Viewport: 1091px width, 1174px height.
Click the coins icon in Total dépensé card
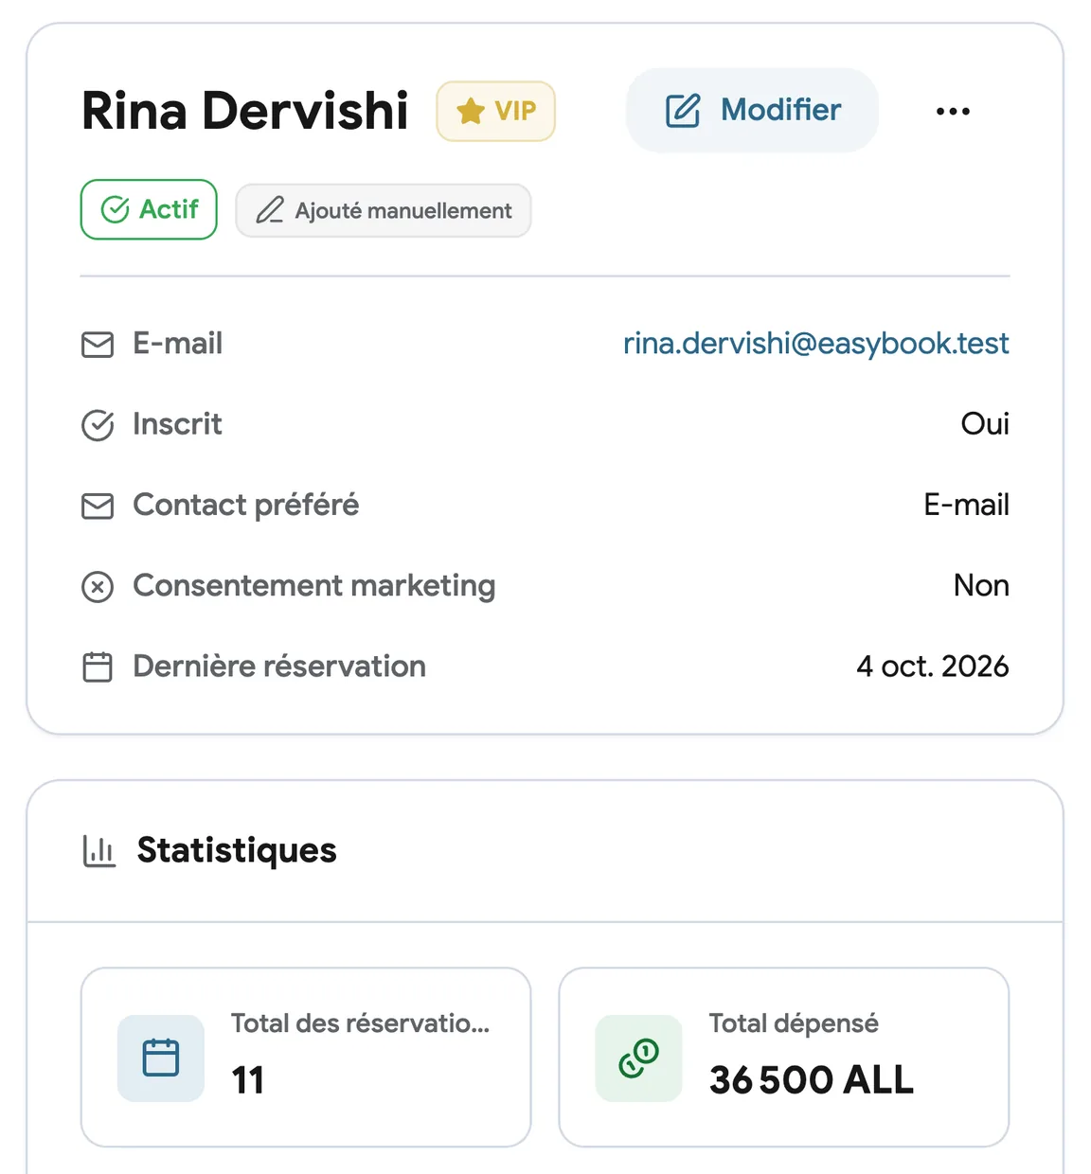click(x=639, y=1058)
